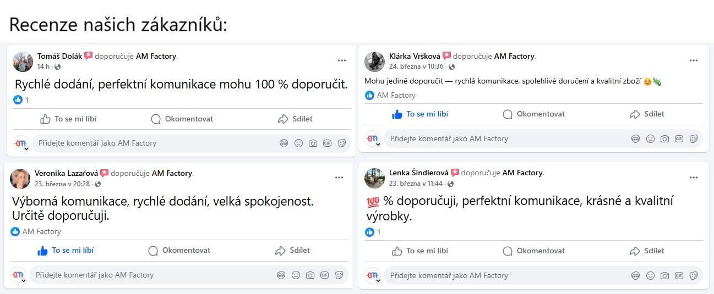The height and width of the screenshot is (294, 714).
Task: Click avatar sticker icon in Tomáš Dolák's comment box
Action: tap(284, 143)
